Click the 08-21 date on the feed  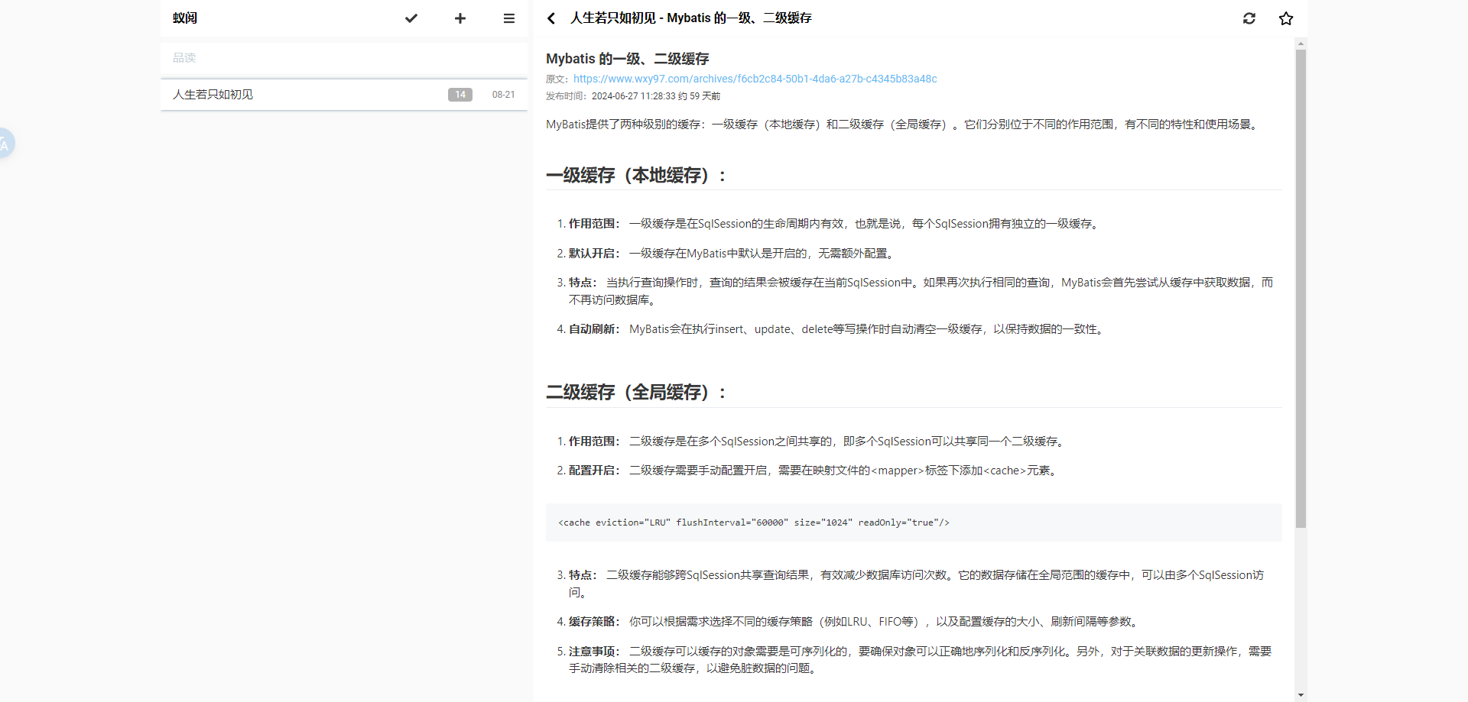click(503, 95)
